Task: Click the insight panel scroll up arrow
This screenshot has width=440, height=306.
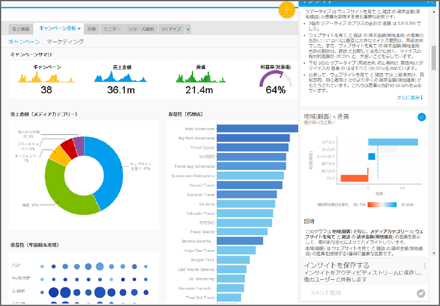Action: [x=434, y=12]
